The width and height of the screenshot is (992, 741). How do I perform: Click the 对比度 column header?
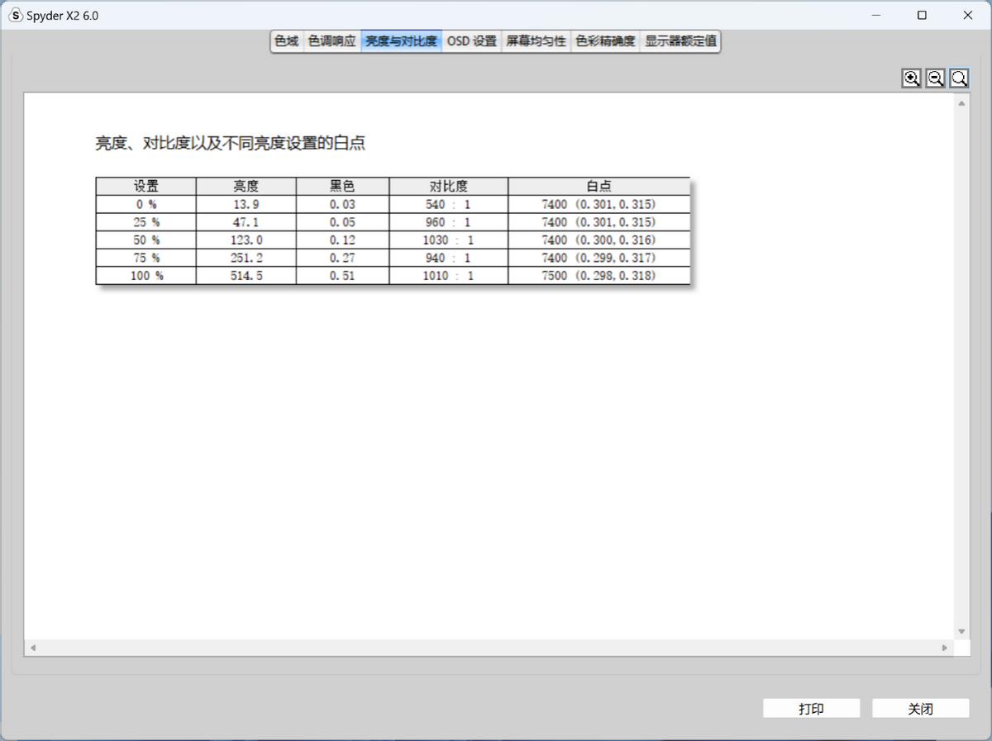[449, 186]
